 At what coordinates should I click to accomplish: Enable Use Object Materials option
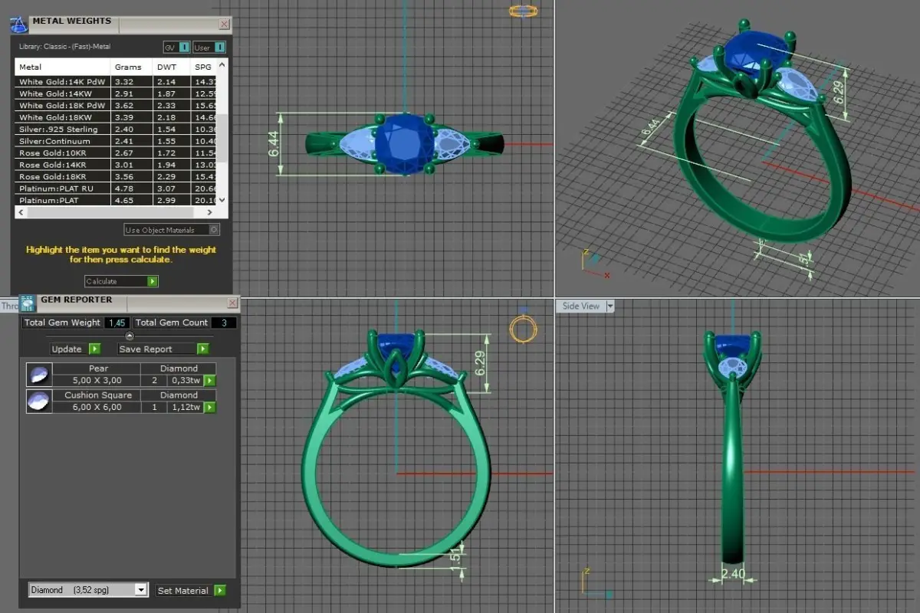(172, 230)
